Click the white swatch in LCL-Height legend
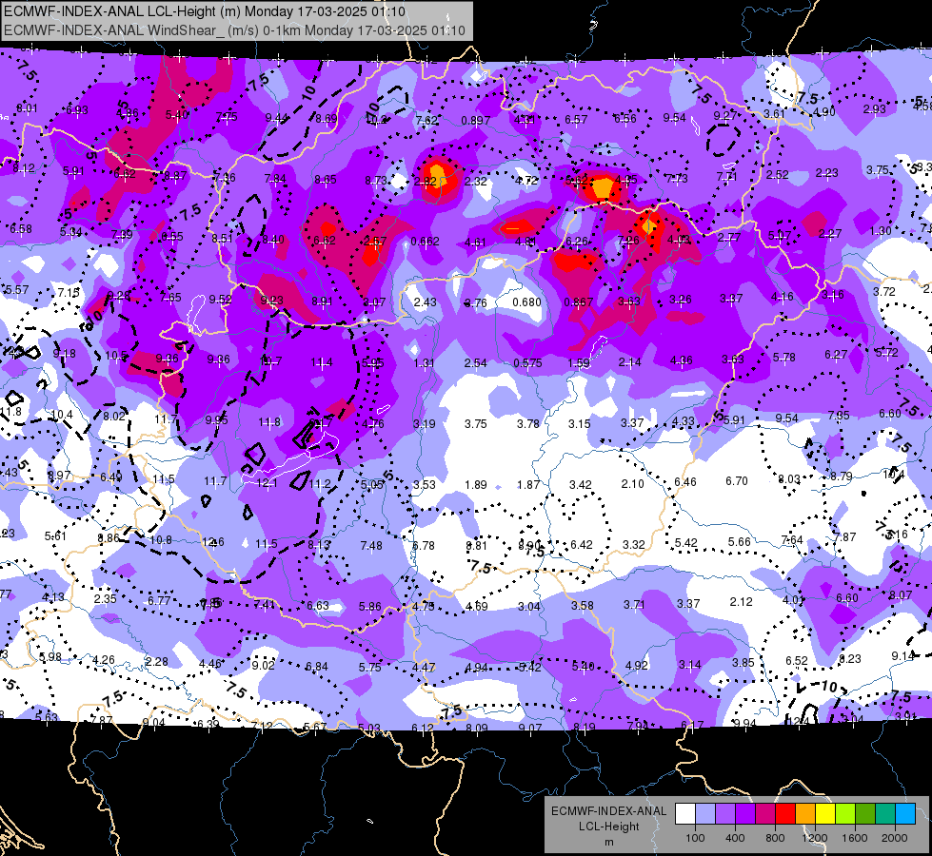The width and height of the screenshot is (932, 856). [685, 814]
